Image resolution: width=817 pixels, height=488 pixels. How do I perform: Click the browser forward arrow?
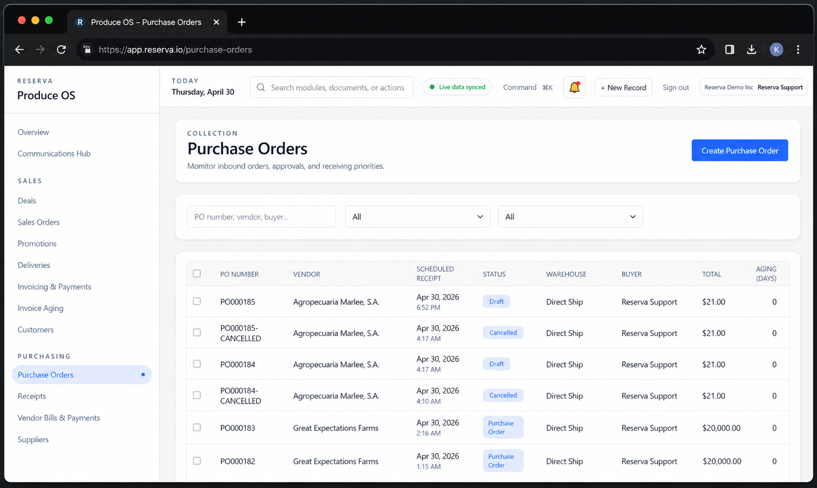tap(40, 49)
